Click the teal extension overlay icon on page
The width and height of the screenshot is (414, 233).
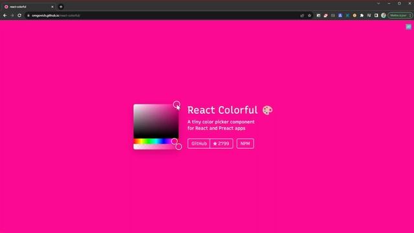pos(408,27)
